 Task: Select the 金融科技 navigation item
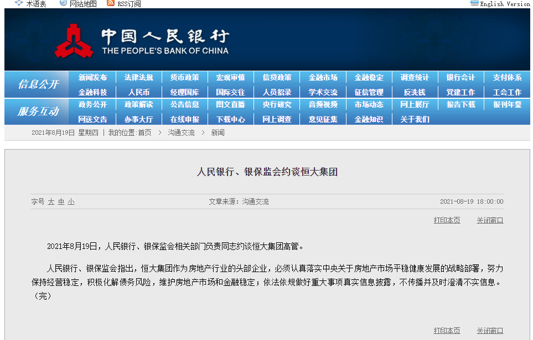92,92
